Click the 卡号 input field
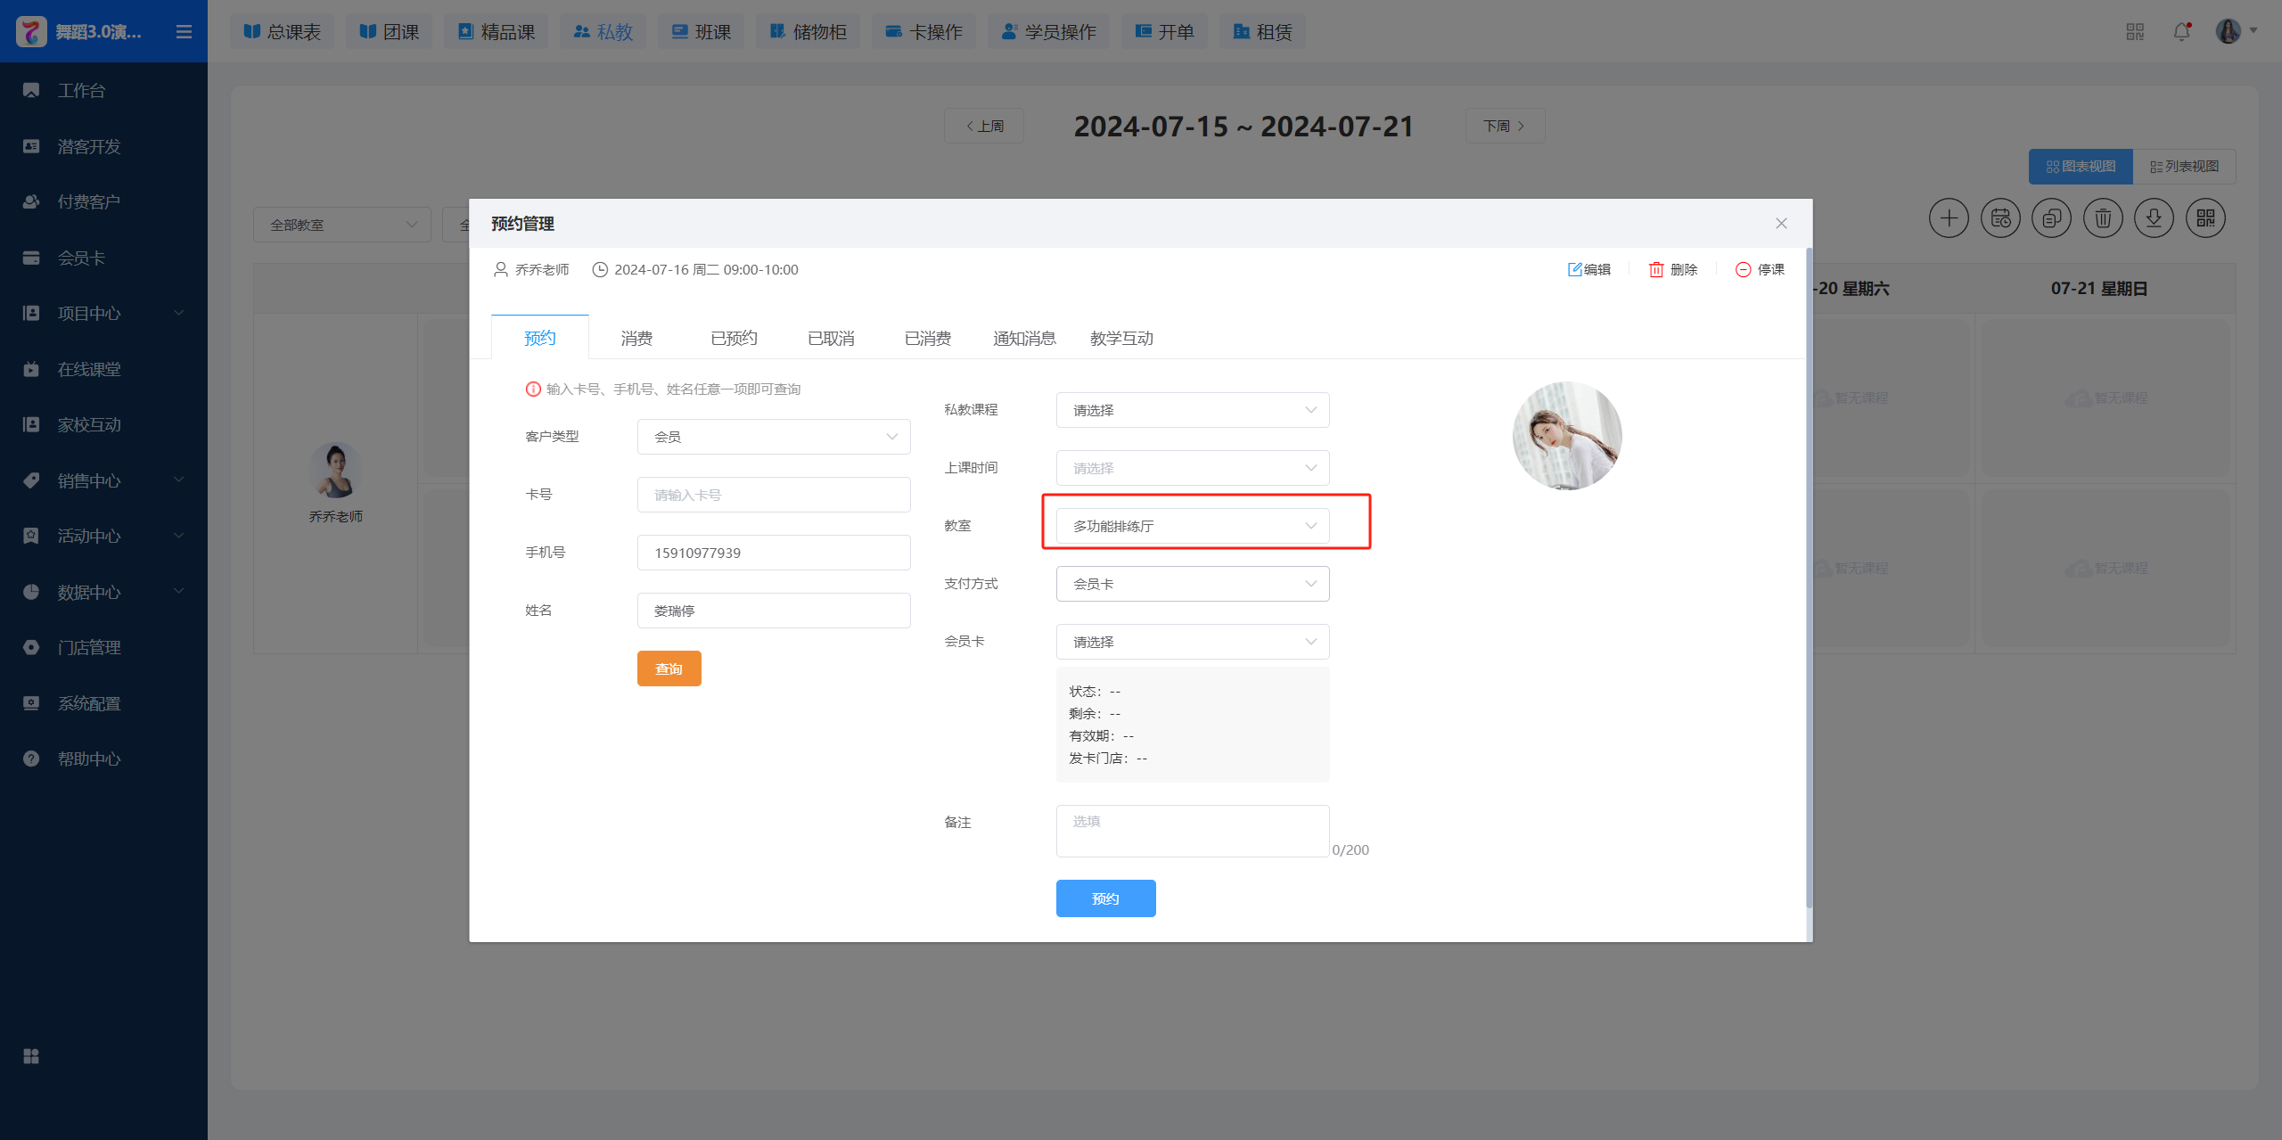 coord(773,495)
